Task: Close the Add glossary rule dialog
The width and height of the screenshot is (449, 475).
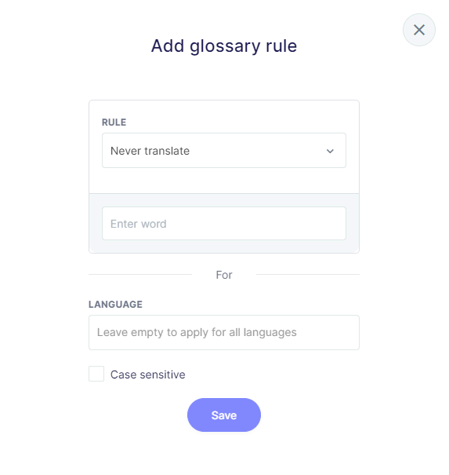Action: 418,30
